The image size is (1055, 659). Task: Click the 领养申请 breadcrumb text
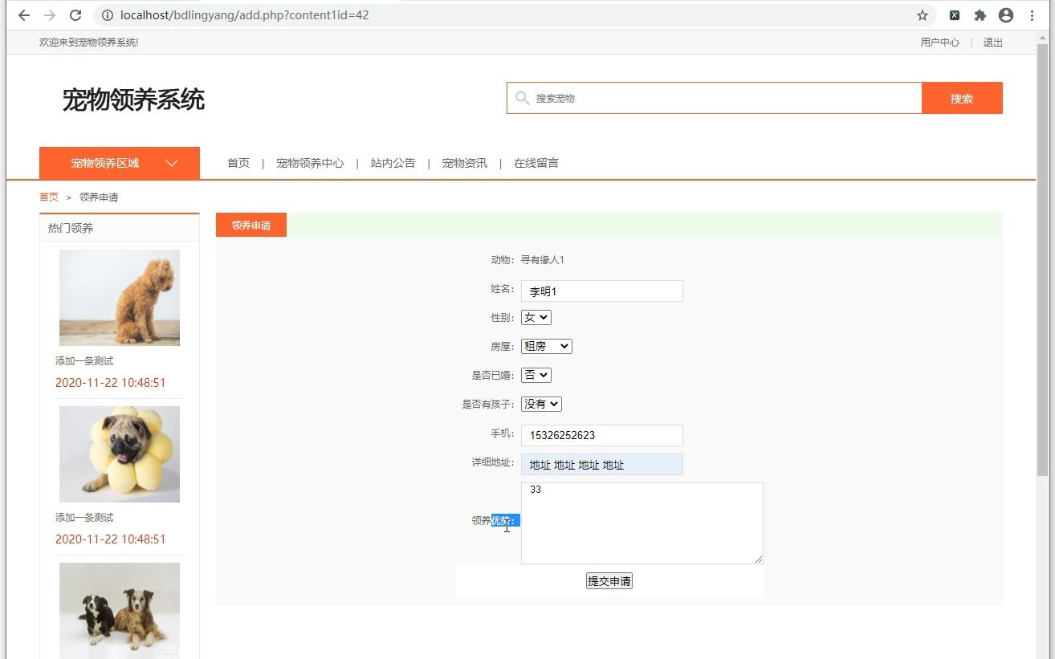99,197
